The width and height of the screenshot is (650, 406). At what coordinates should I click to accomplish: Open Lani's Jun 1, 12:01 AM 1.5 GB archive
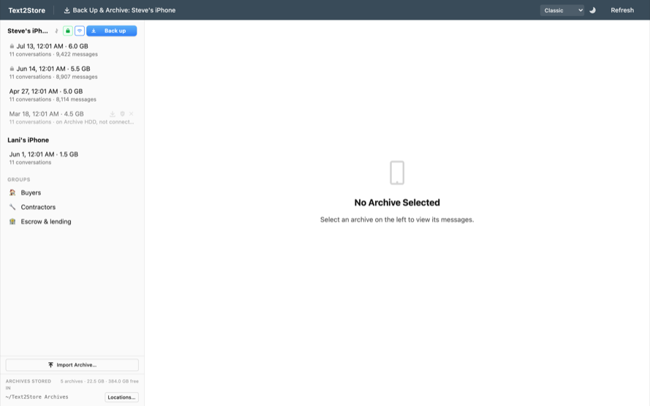pos(72,158)
